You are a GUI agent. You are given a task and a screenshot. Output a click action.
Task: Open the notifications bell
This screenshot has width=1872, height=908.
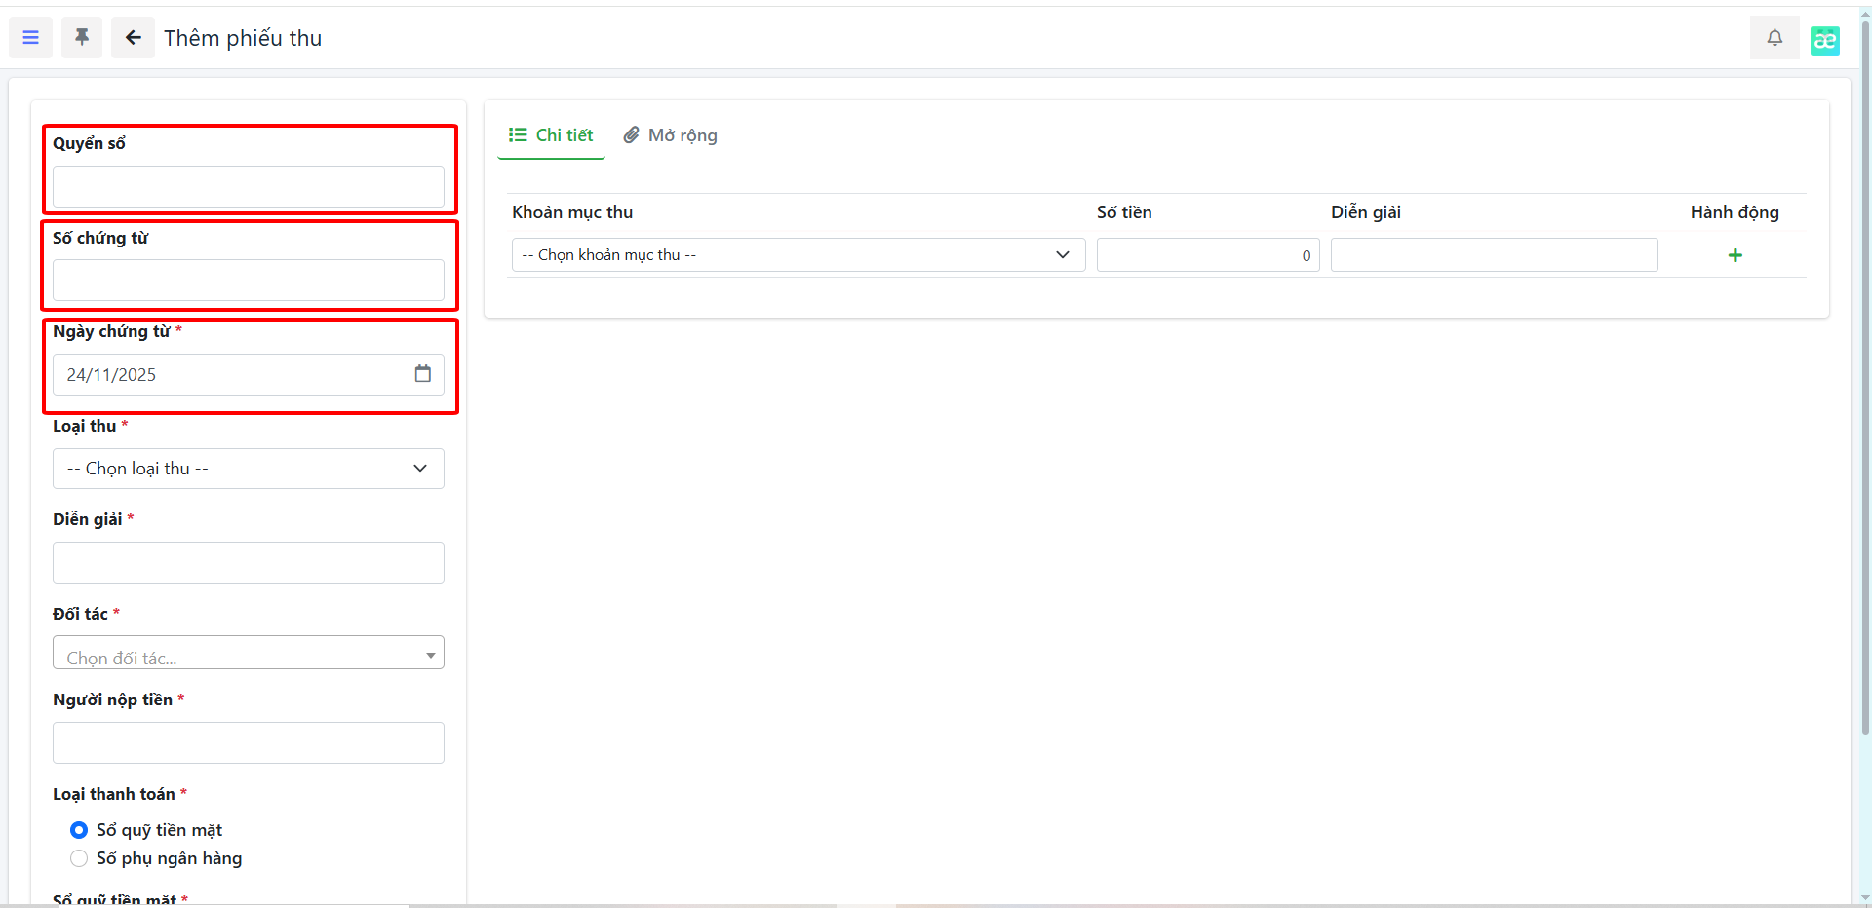(x=1774, y=38)
